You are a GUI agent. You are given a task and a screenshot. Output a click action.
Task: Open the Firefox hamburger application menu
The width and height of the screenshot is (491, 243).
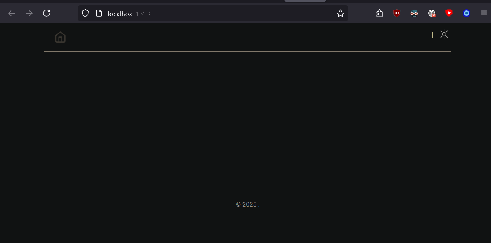(484, 13)
